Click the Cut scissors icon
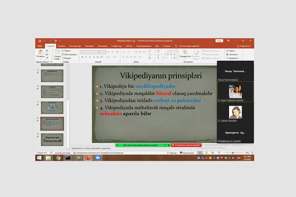The width and height of the screenshot is (296, 197). (47, 51)
